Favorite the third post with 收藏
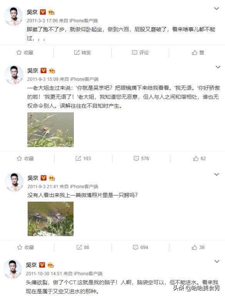Viewport: 225px width, 296px height. point(25,247)
